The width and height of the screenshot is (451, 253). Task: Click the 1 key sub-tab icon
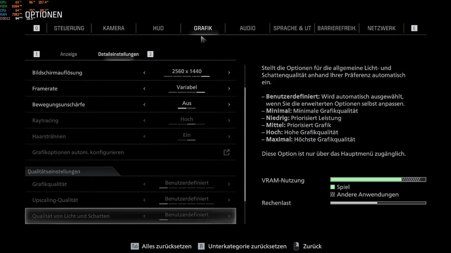click(36, 54)
